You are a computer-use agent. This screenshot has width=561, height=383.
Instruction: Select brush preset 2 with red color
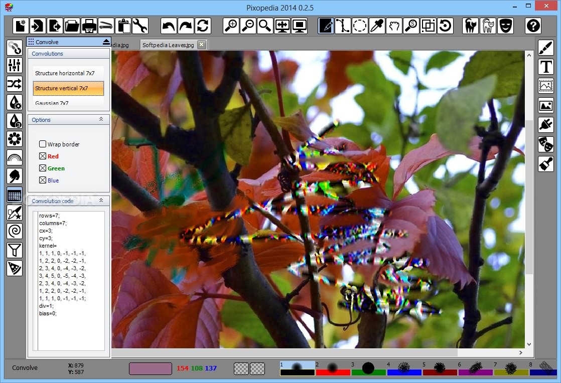coord(333,368)
